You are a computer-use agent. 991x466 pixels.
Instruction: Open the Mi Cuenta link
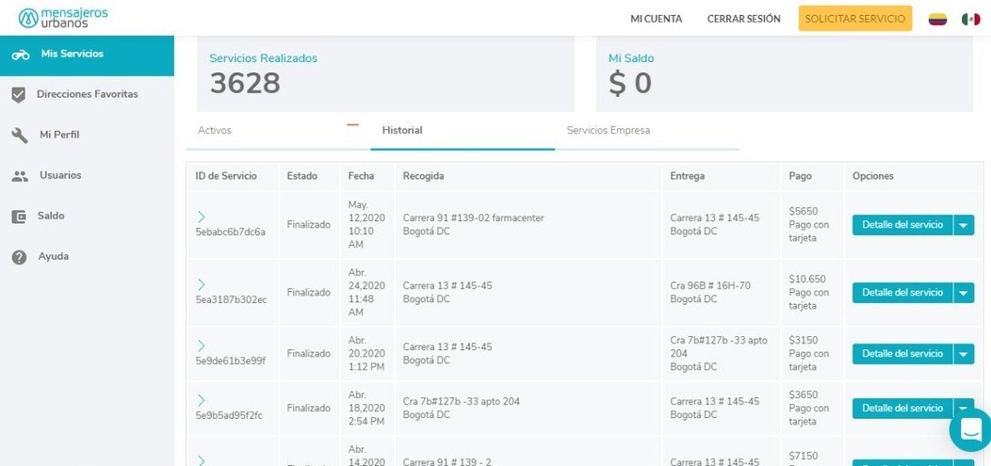click(656, 19)
